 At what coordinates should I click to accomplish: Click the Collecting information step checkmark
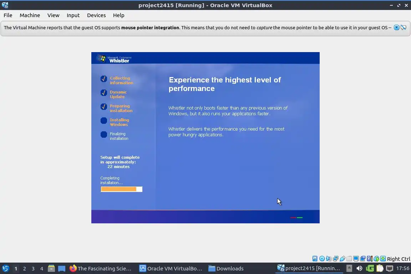104,78
